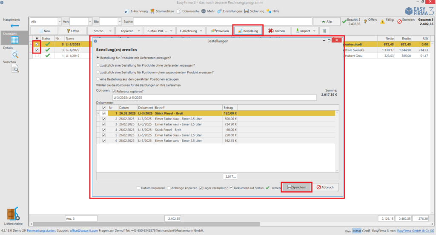
Task: Click the Storniert red circle icon
Action: point(399,21)
